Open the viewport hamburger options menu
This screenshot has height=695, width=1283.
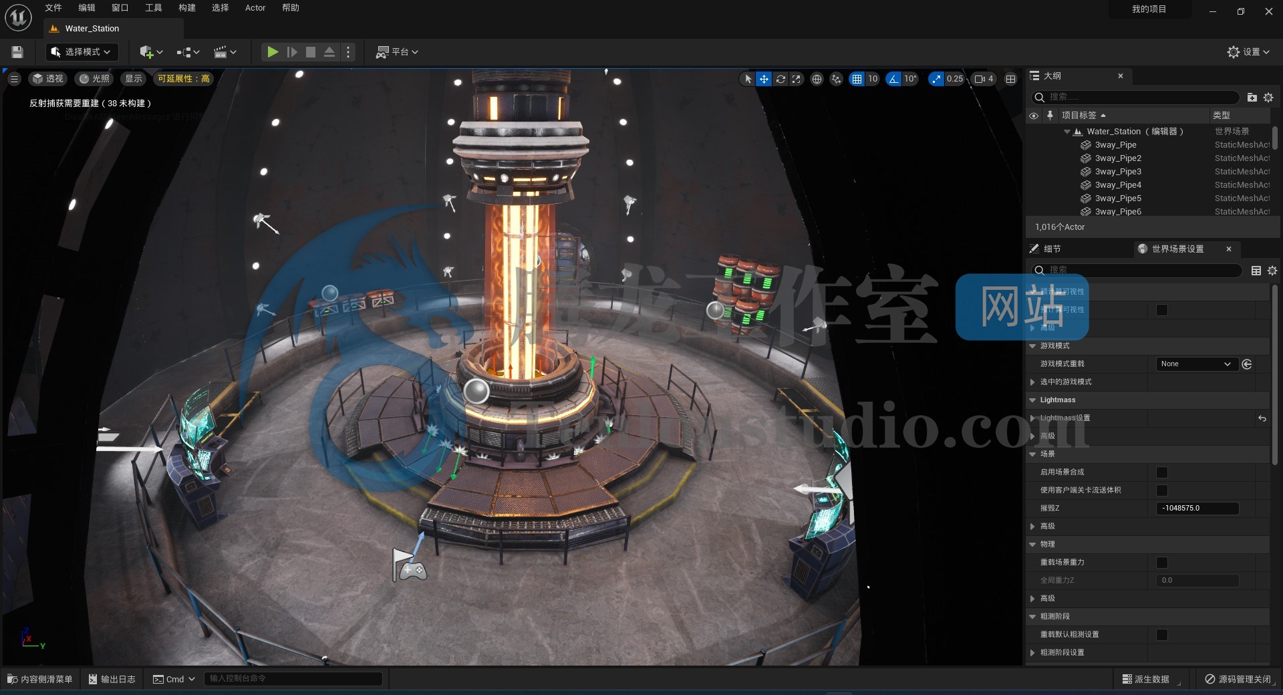tap(14, 79)
